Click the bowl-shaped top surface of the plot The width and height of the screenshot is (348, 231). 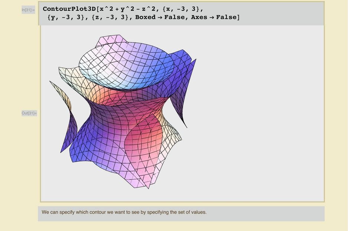tap(126, 67)
